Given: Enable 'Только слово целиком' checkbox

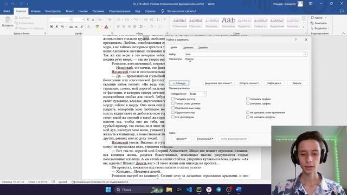Looking at the screenshot, I should point(173,103).
